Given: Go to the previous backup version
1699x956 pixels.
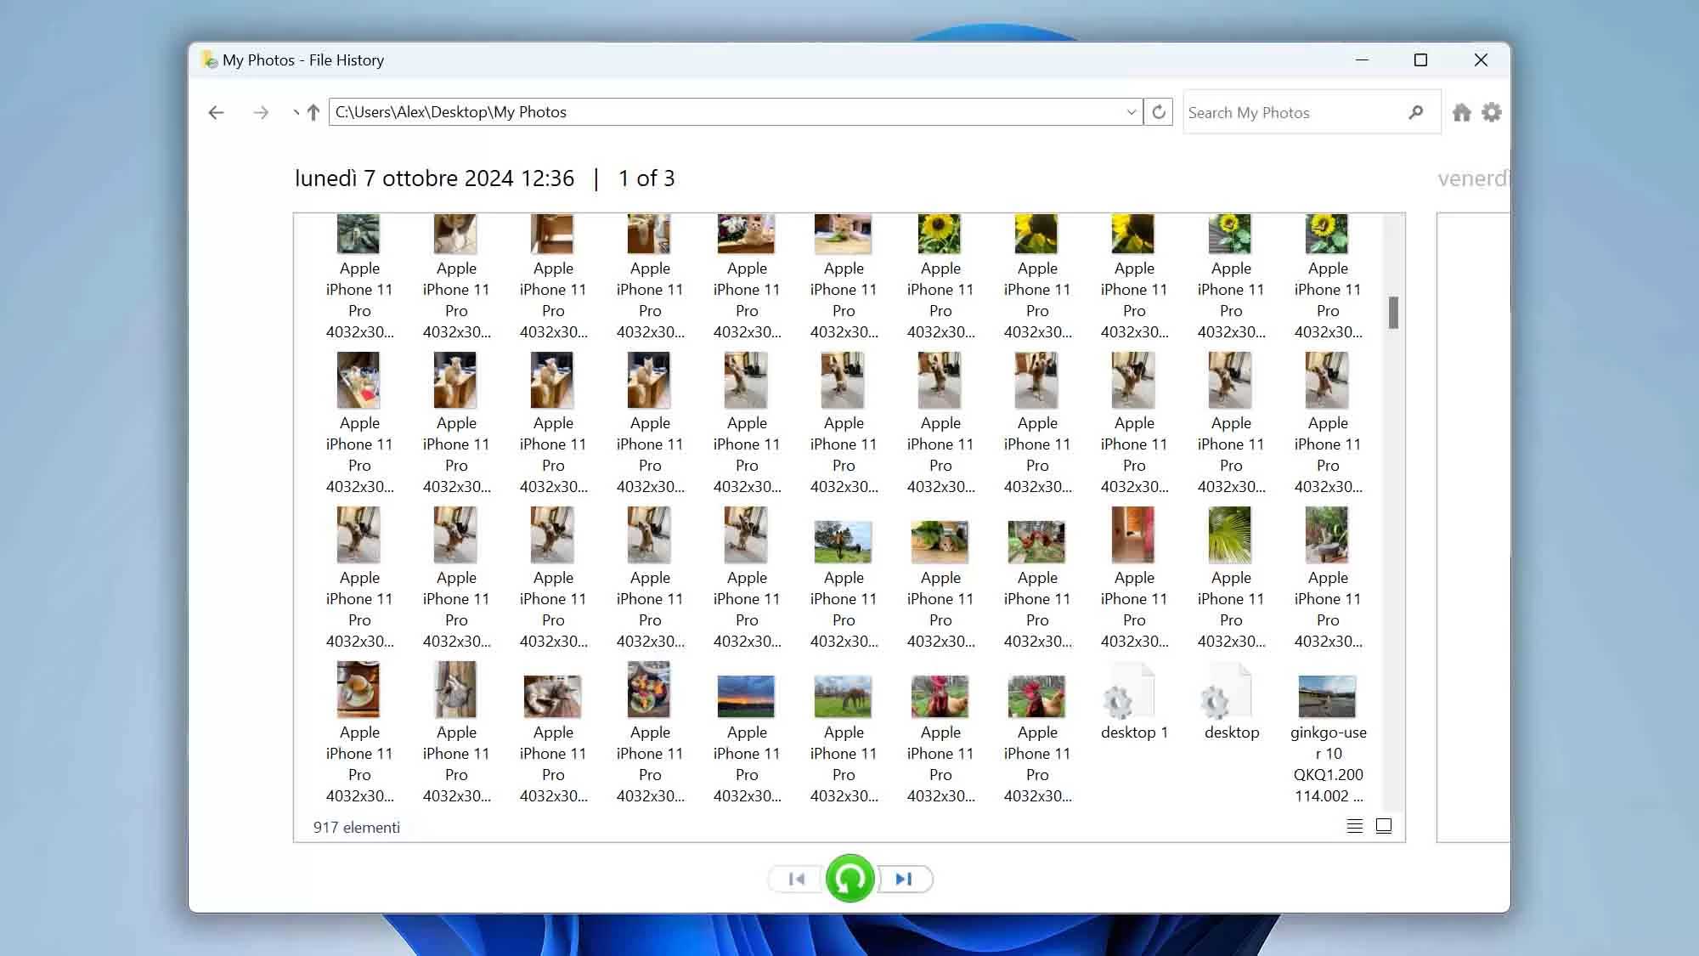Looking at the screenshot, I should (x=796, y=879).
